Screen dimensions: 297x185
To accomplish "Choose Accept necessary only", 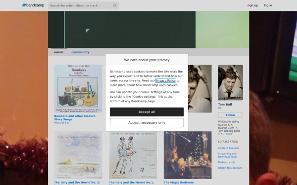I will (147, 123).
